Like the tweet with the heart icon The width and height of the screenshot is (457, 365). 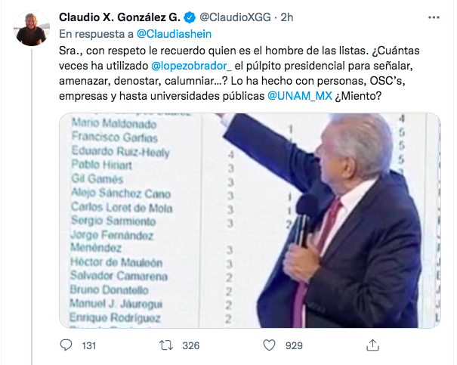click(270, 345)
